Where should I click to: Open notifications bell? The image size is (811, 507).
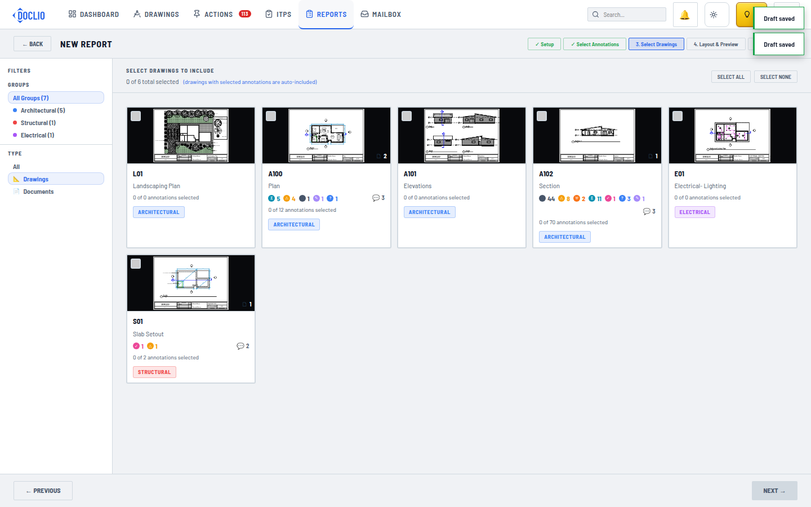685,15
